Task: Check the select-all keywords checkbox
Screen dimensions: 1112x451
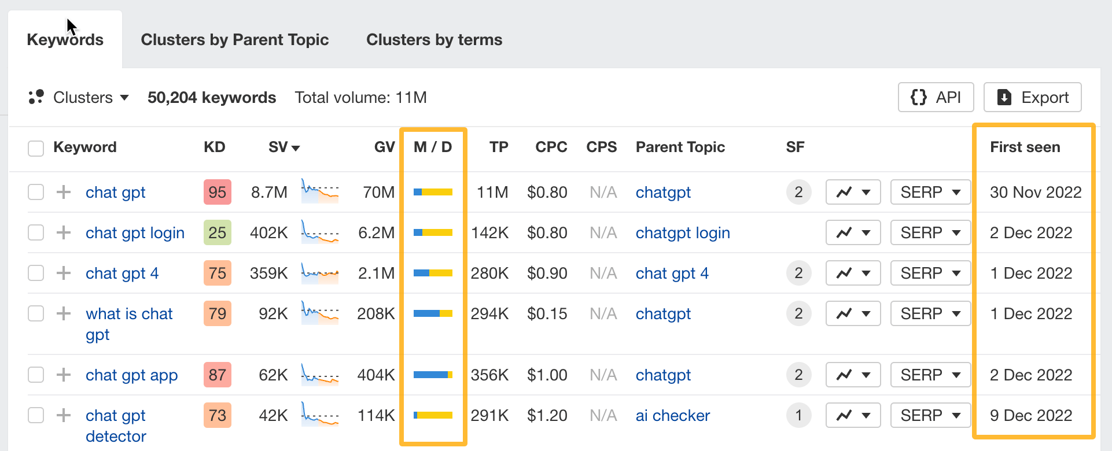Action: click(35, 148)
